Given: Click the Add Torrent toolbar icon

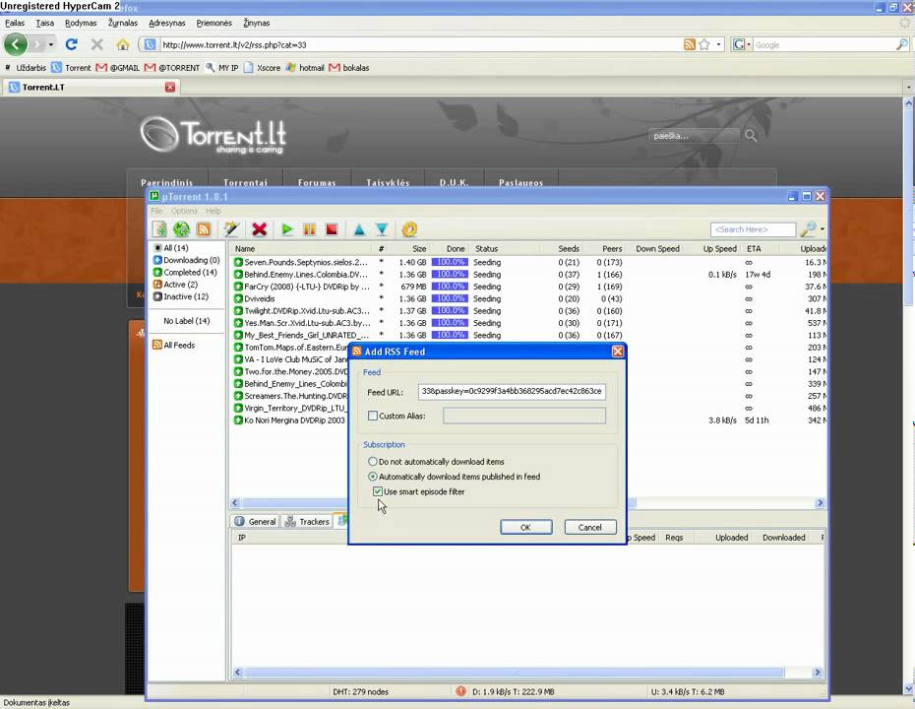Looking at the screenshot, I should point(160,229).
